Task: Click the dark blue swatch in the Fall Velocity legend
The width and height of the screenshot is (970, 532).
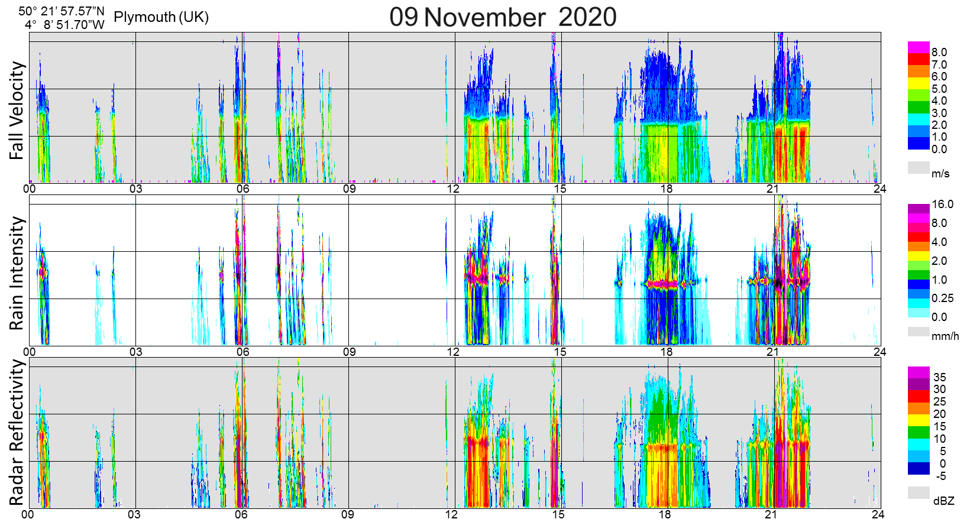Action: click(x=919, y=143)
